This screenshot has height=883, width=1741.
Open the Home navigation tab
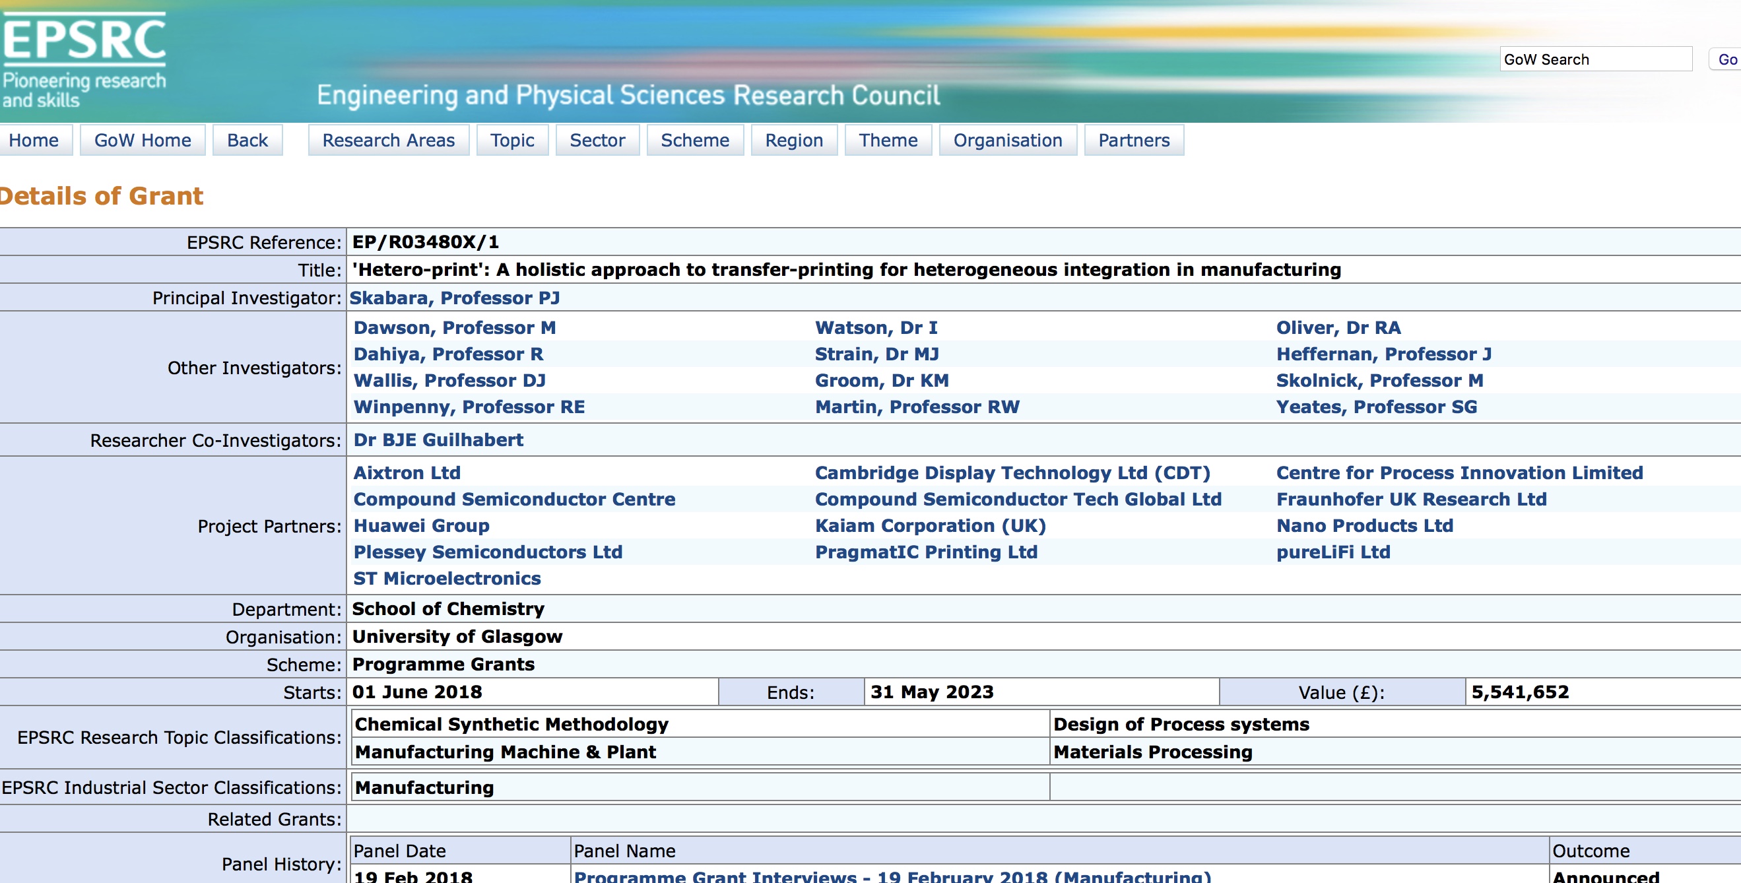[34, 140]
